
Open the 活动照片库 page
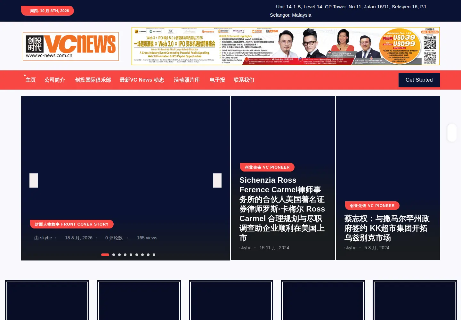(x=187, y=80)
